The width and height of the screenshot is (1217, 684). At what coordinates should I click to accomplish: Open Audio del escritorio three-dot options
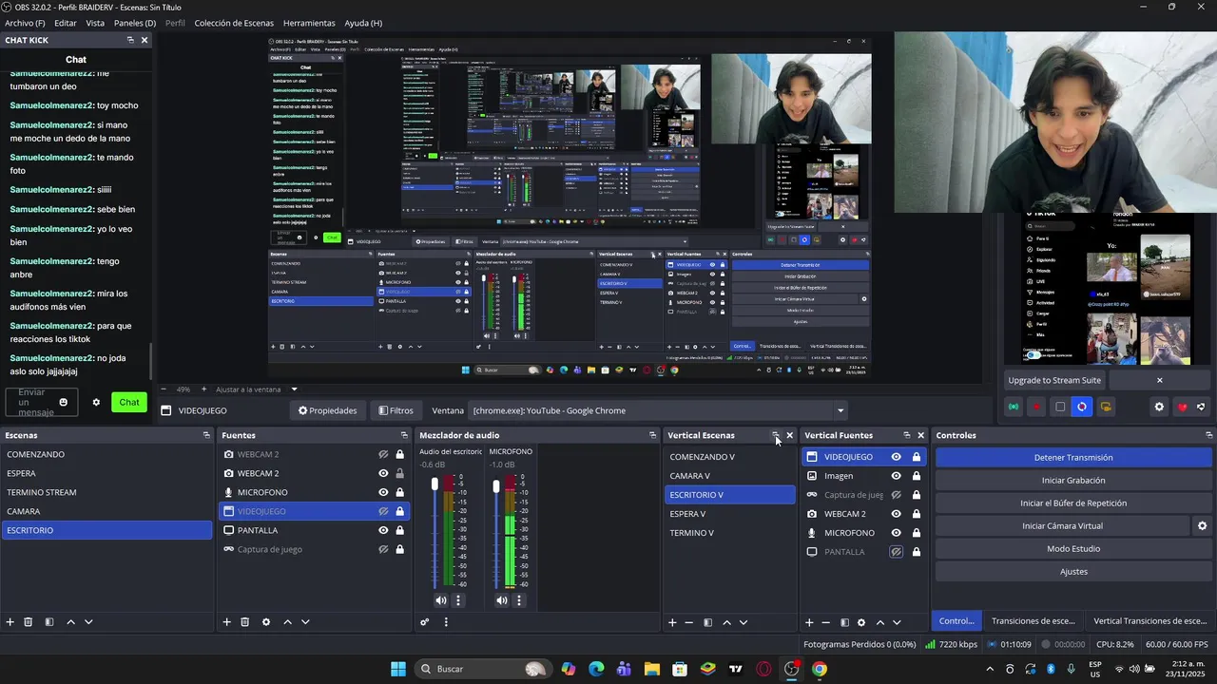tap(458, 600)
